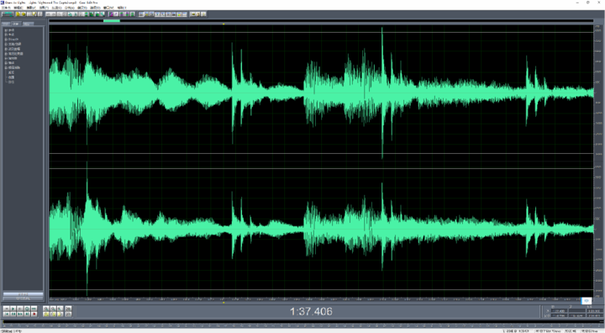Image resolution: width=605 pixels, height=333 pixels.
Task: Start recording with the red Record button
Action: tap(34, 314)
